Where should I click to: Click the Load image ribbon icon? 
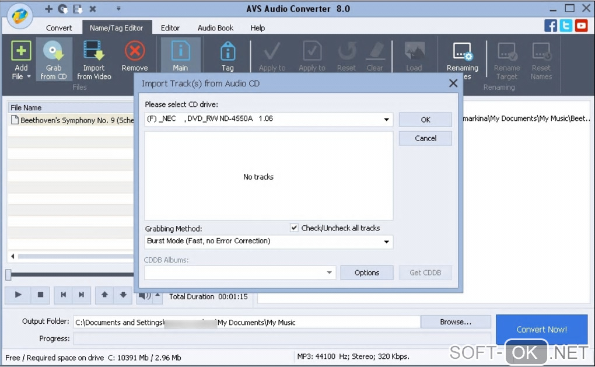pos(414,51)
